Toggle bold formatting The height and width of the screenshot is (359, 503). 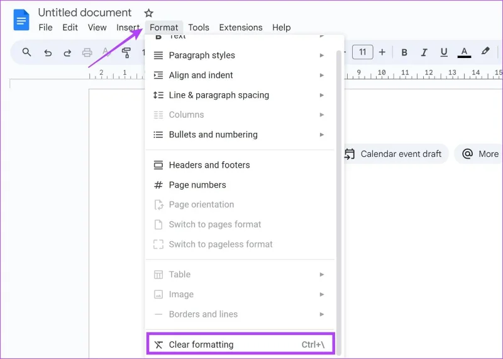coord(404,52)
